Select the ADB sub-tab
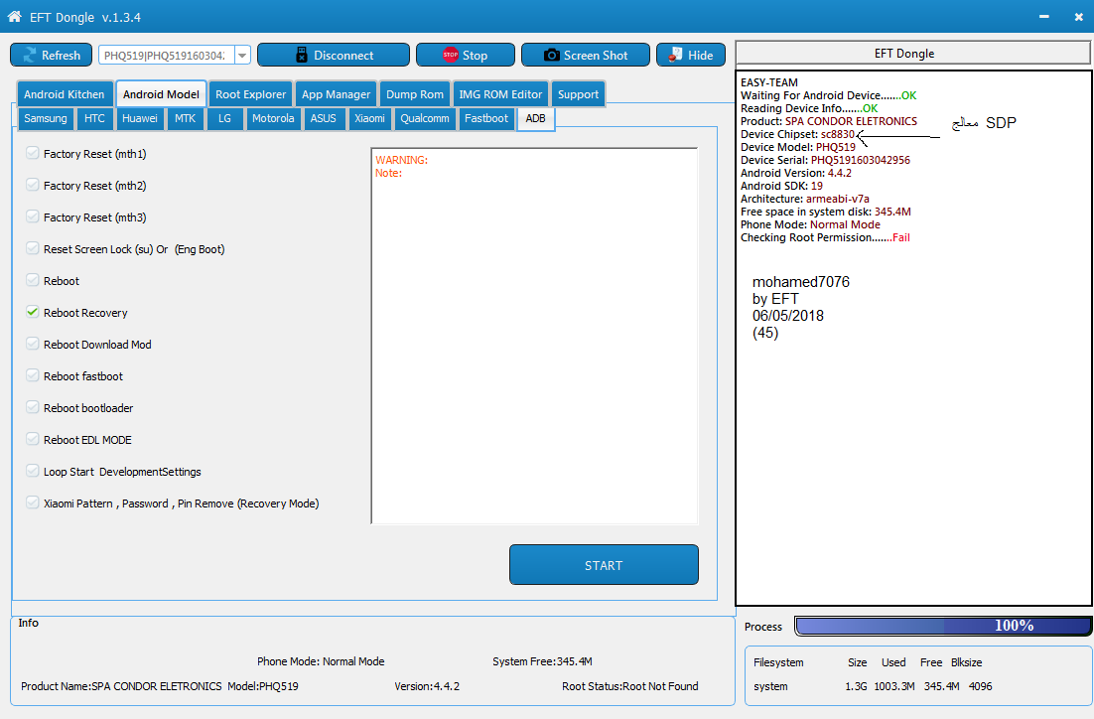The width and height of the screenshot is (1094, 719). 535,118
